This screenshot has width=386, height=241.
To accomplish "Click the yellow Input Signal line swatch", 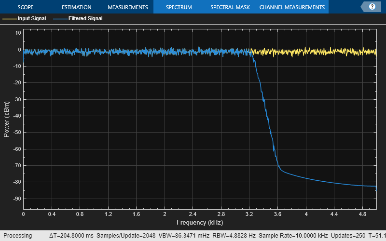I will tap(9, 19).
